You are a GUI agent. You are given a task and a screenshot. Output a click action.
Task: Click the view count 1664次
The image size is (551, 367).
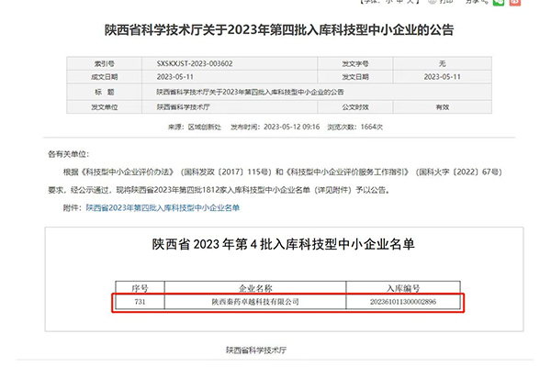371,127
